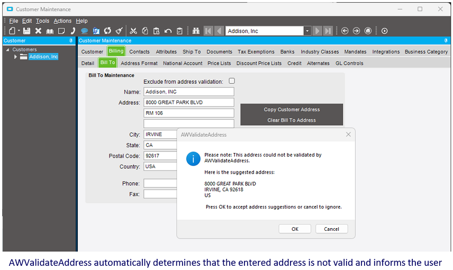Switch to the Customer tab
This screenshot has height=270, width=453.
(92, 52)
